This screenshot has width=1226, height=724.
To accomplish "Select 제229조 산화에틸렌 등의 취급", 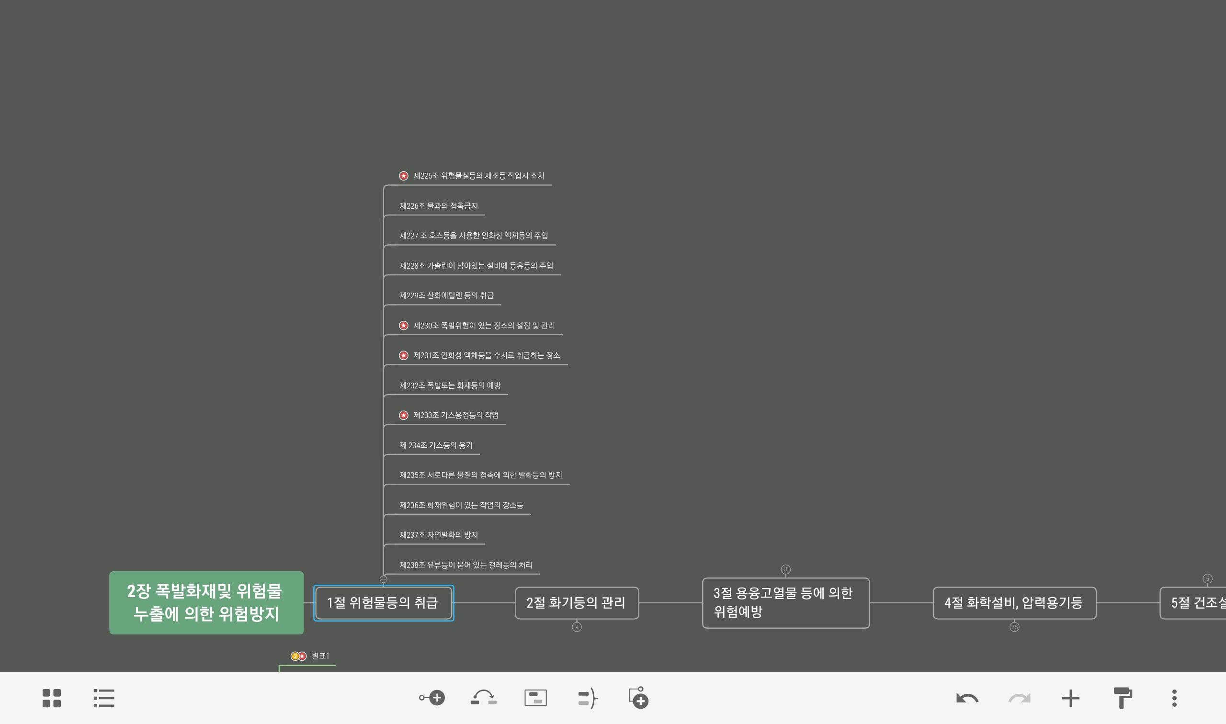I will (446, 295).
